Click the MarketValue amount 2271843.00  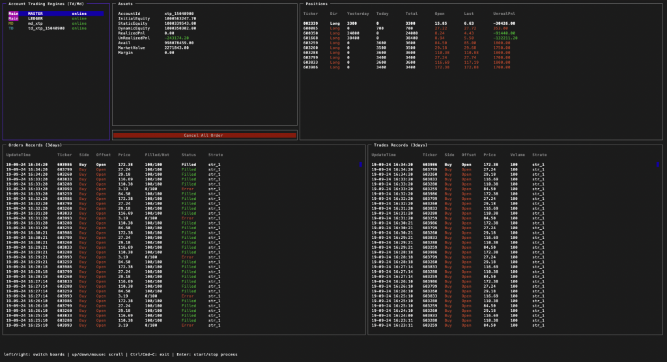pos(177,48)
